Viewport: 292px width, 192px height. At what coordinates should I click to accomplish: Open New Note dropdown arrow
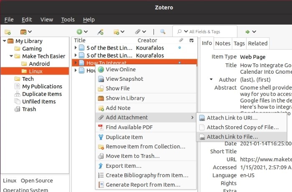coord(123,32)
